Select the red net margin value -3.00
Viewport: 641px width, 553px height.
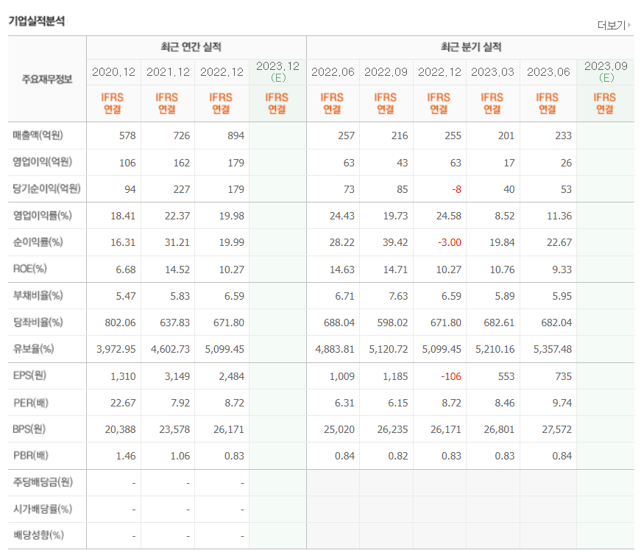[449, 242]
